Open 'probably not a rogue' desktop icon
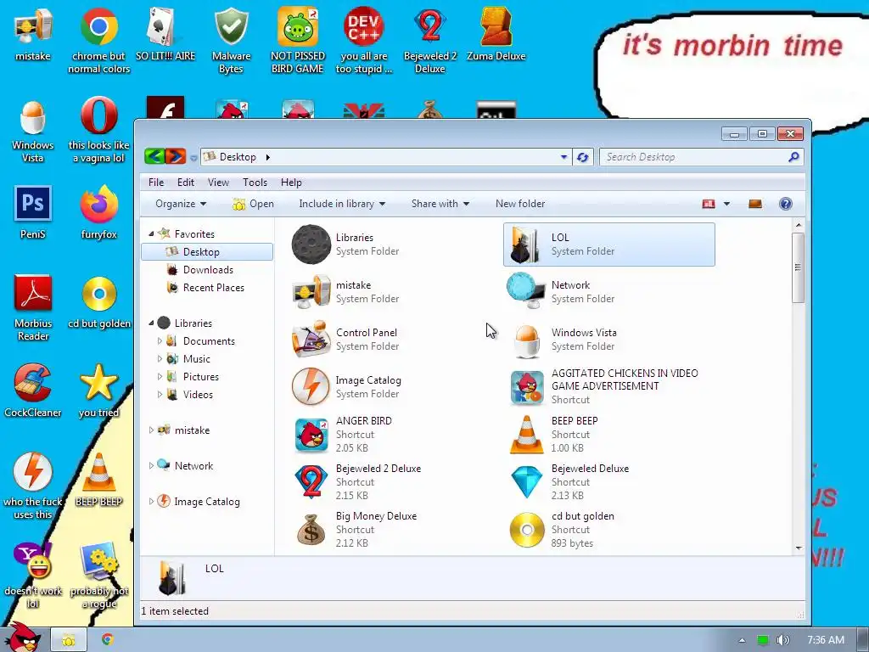869x652 pixels. 98,576
